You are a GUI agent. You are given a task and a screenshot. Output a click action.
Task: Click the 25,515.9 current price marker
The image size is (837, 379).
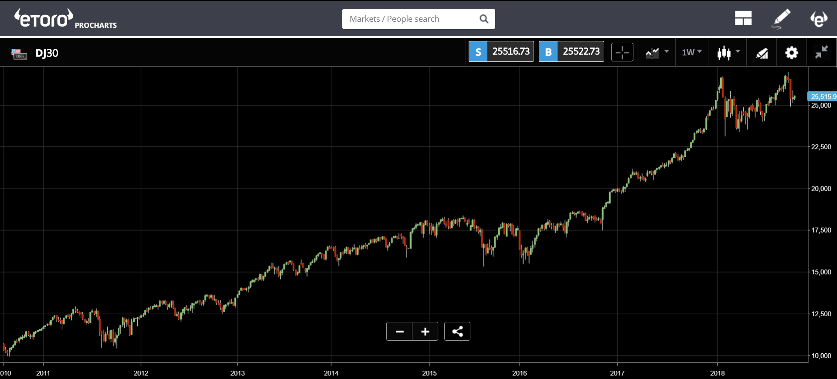[823, 96]
